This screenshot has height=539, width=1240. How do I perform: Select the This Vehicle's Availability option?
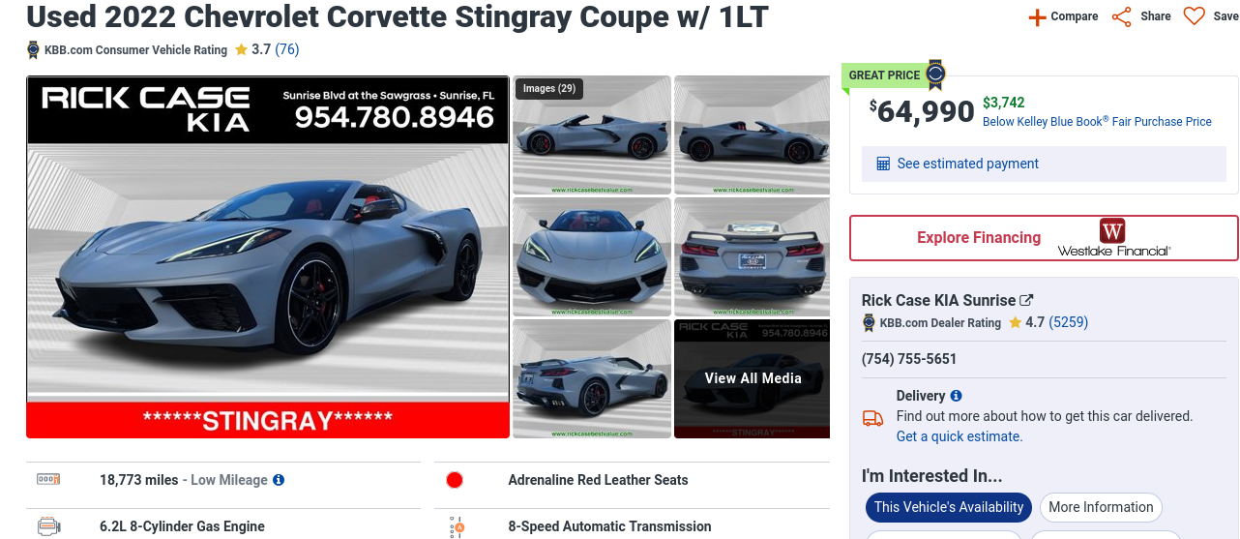pos(949,507)
